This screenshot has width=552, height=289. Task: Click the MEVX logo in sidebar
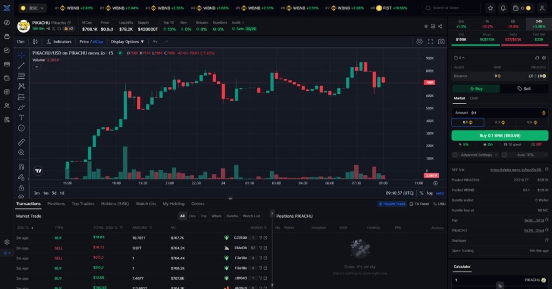[6, 8]
